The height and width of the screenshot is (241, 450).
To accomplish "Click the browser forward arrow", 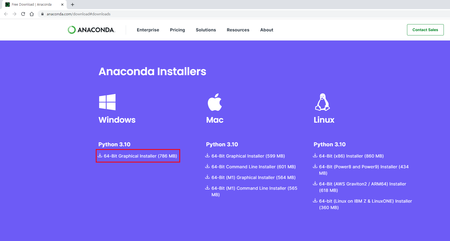I will click(x=15, y=14).
